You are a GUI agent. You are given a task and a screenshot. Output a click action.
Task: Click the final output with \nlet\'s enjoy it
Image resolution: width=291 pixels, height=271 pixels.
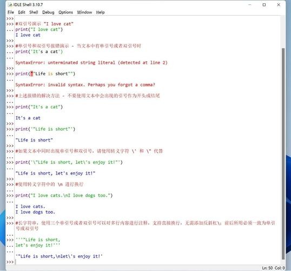[59, 256]
